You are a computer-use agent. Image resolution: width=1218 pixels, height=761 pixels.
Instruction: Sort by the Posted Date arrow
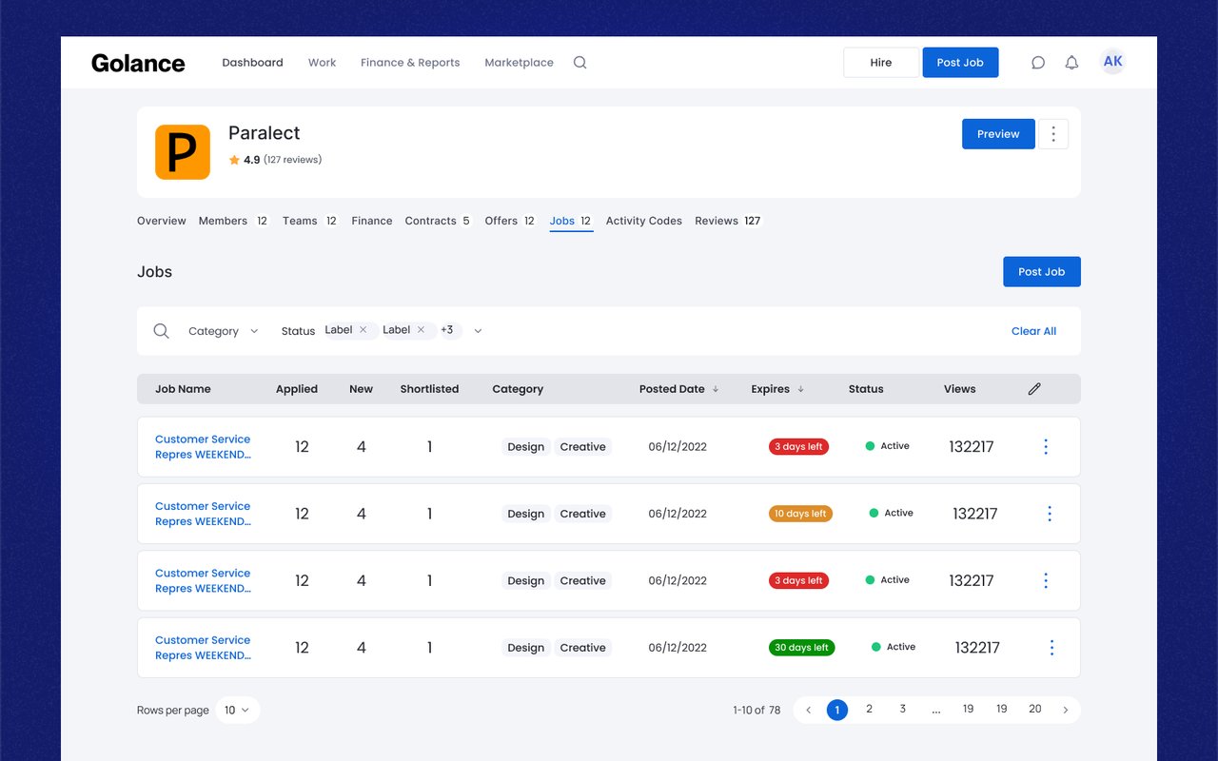coord(716,389)
